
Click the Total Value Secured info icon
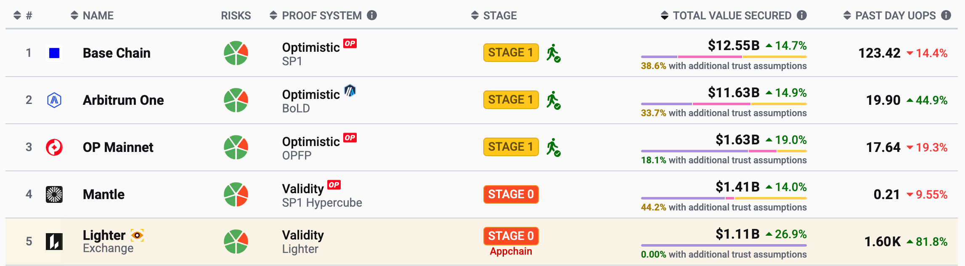[802, 15]
